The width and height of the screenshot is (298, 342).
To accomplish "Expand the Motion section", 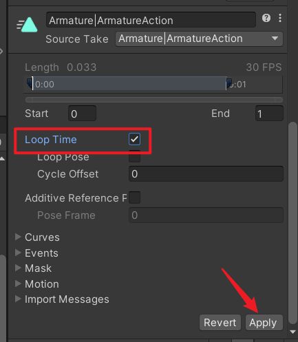I will (x=18, y=284).
